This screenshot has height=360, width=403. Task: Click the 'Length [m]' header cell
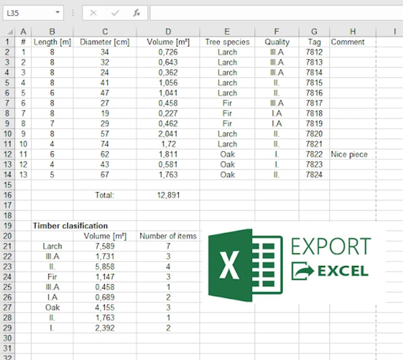(x=52, y=42)
